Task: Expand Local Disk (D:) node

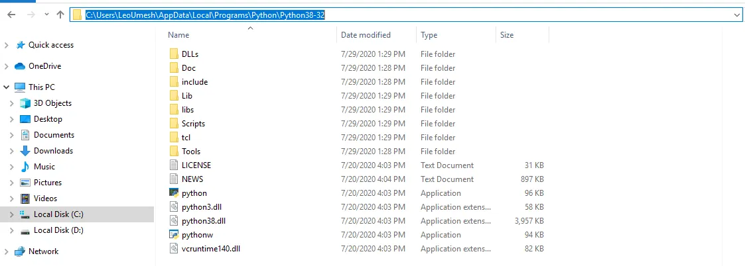Action: (12, 230)
